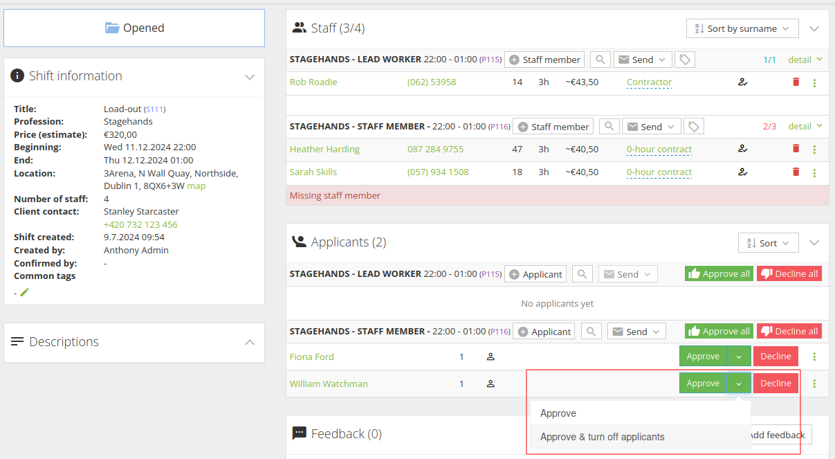Click Approve all for Staff Member applicants
835x459 pixels.
[719, 331]
